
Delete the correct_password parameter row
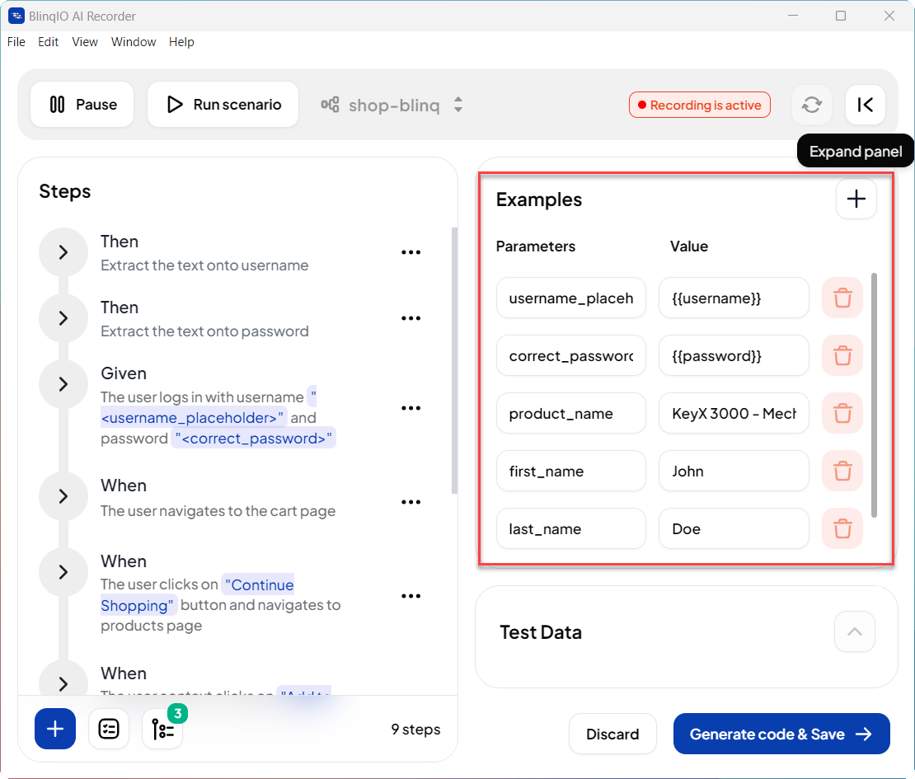tap(842, 355)
